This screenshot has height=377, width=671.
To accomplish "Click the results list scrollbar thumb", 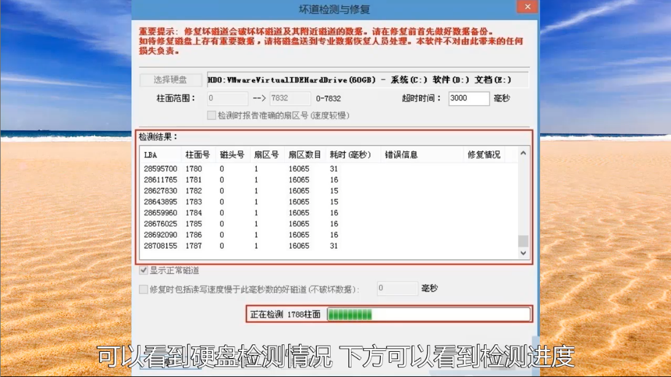I will [523, 241].
